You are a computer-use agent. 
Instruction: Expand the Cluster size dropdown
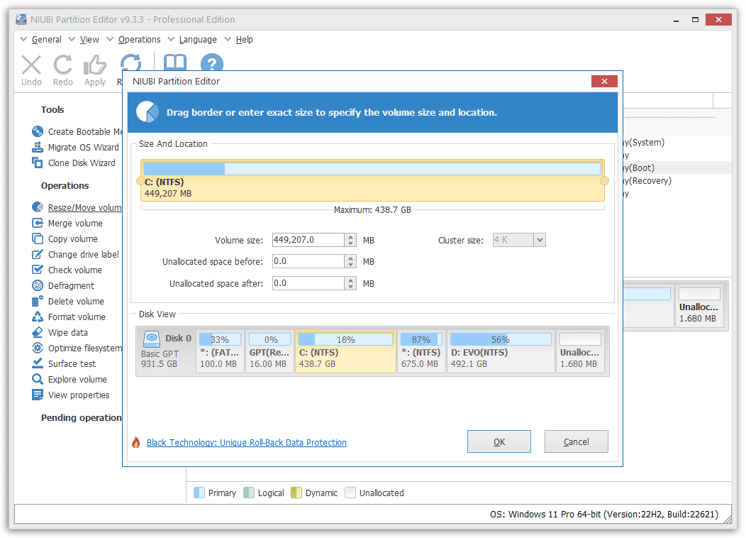(540, 240)
